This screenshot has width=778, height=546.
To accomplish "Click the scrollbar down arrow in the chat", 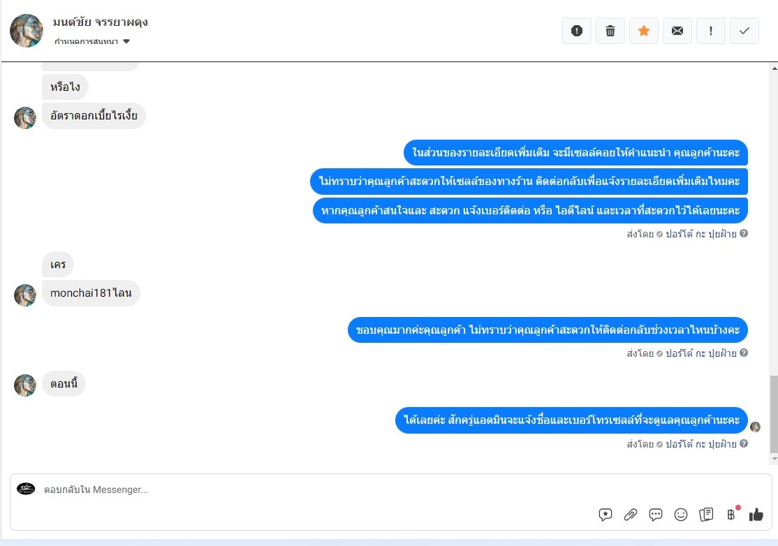I will [774, 459].
